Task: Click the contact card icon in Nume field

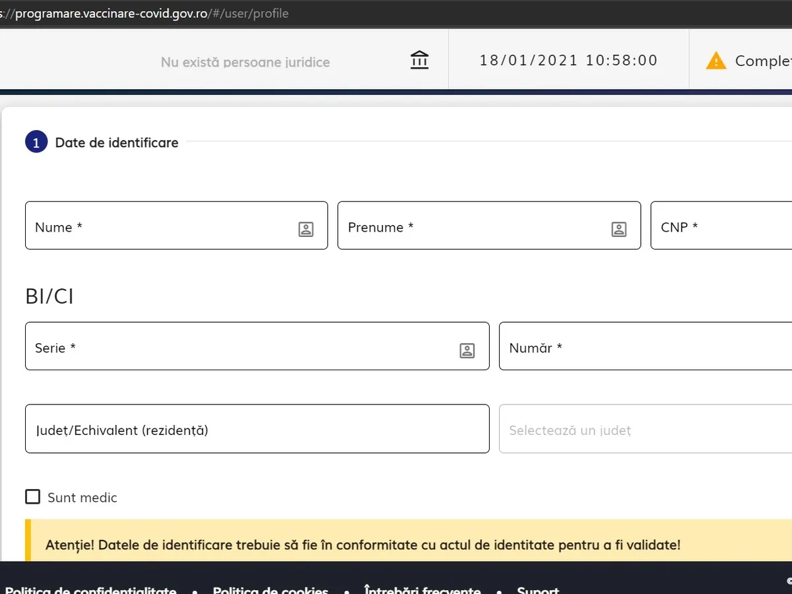Action: click(x=306, y=229)
